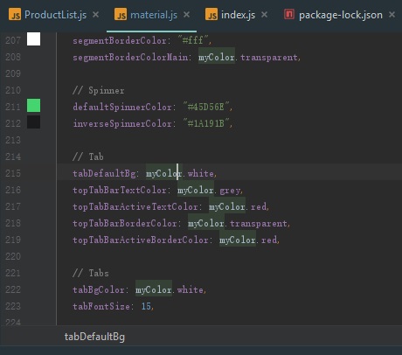The image size is (402, 355).
Task: Click tabFontSize property name
Action: [101, 306]
